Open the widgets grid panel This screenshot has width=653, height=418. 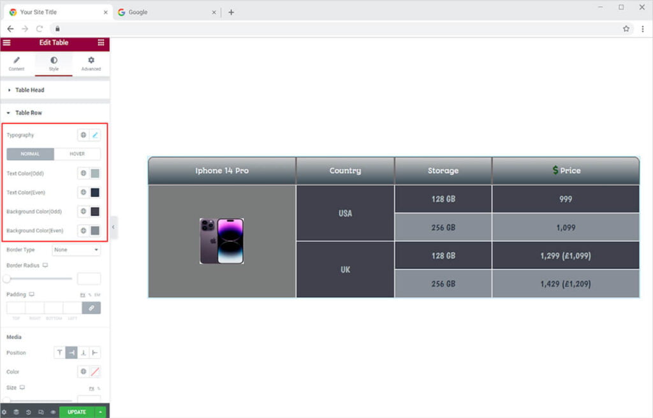[101, 43]
